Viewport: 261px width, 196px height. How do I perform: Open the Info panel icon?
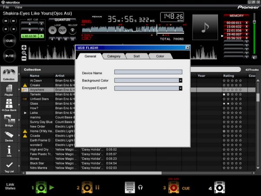(x=9, y=151)
